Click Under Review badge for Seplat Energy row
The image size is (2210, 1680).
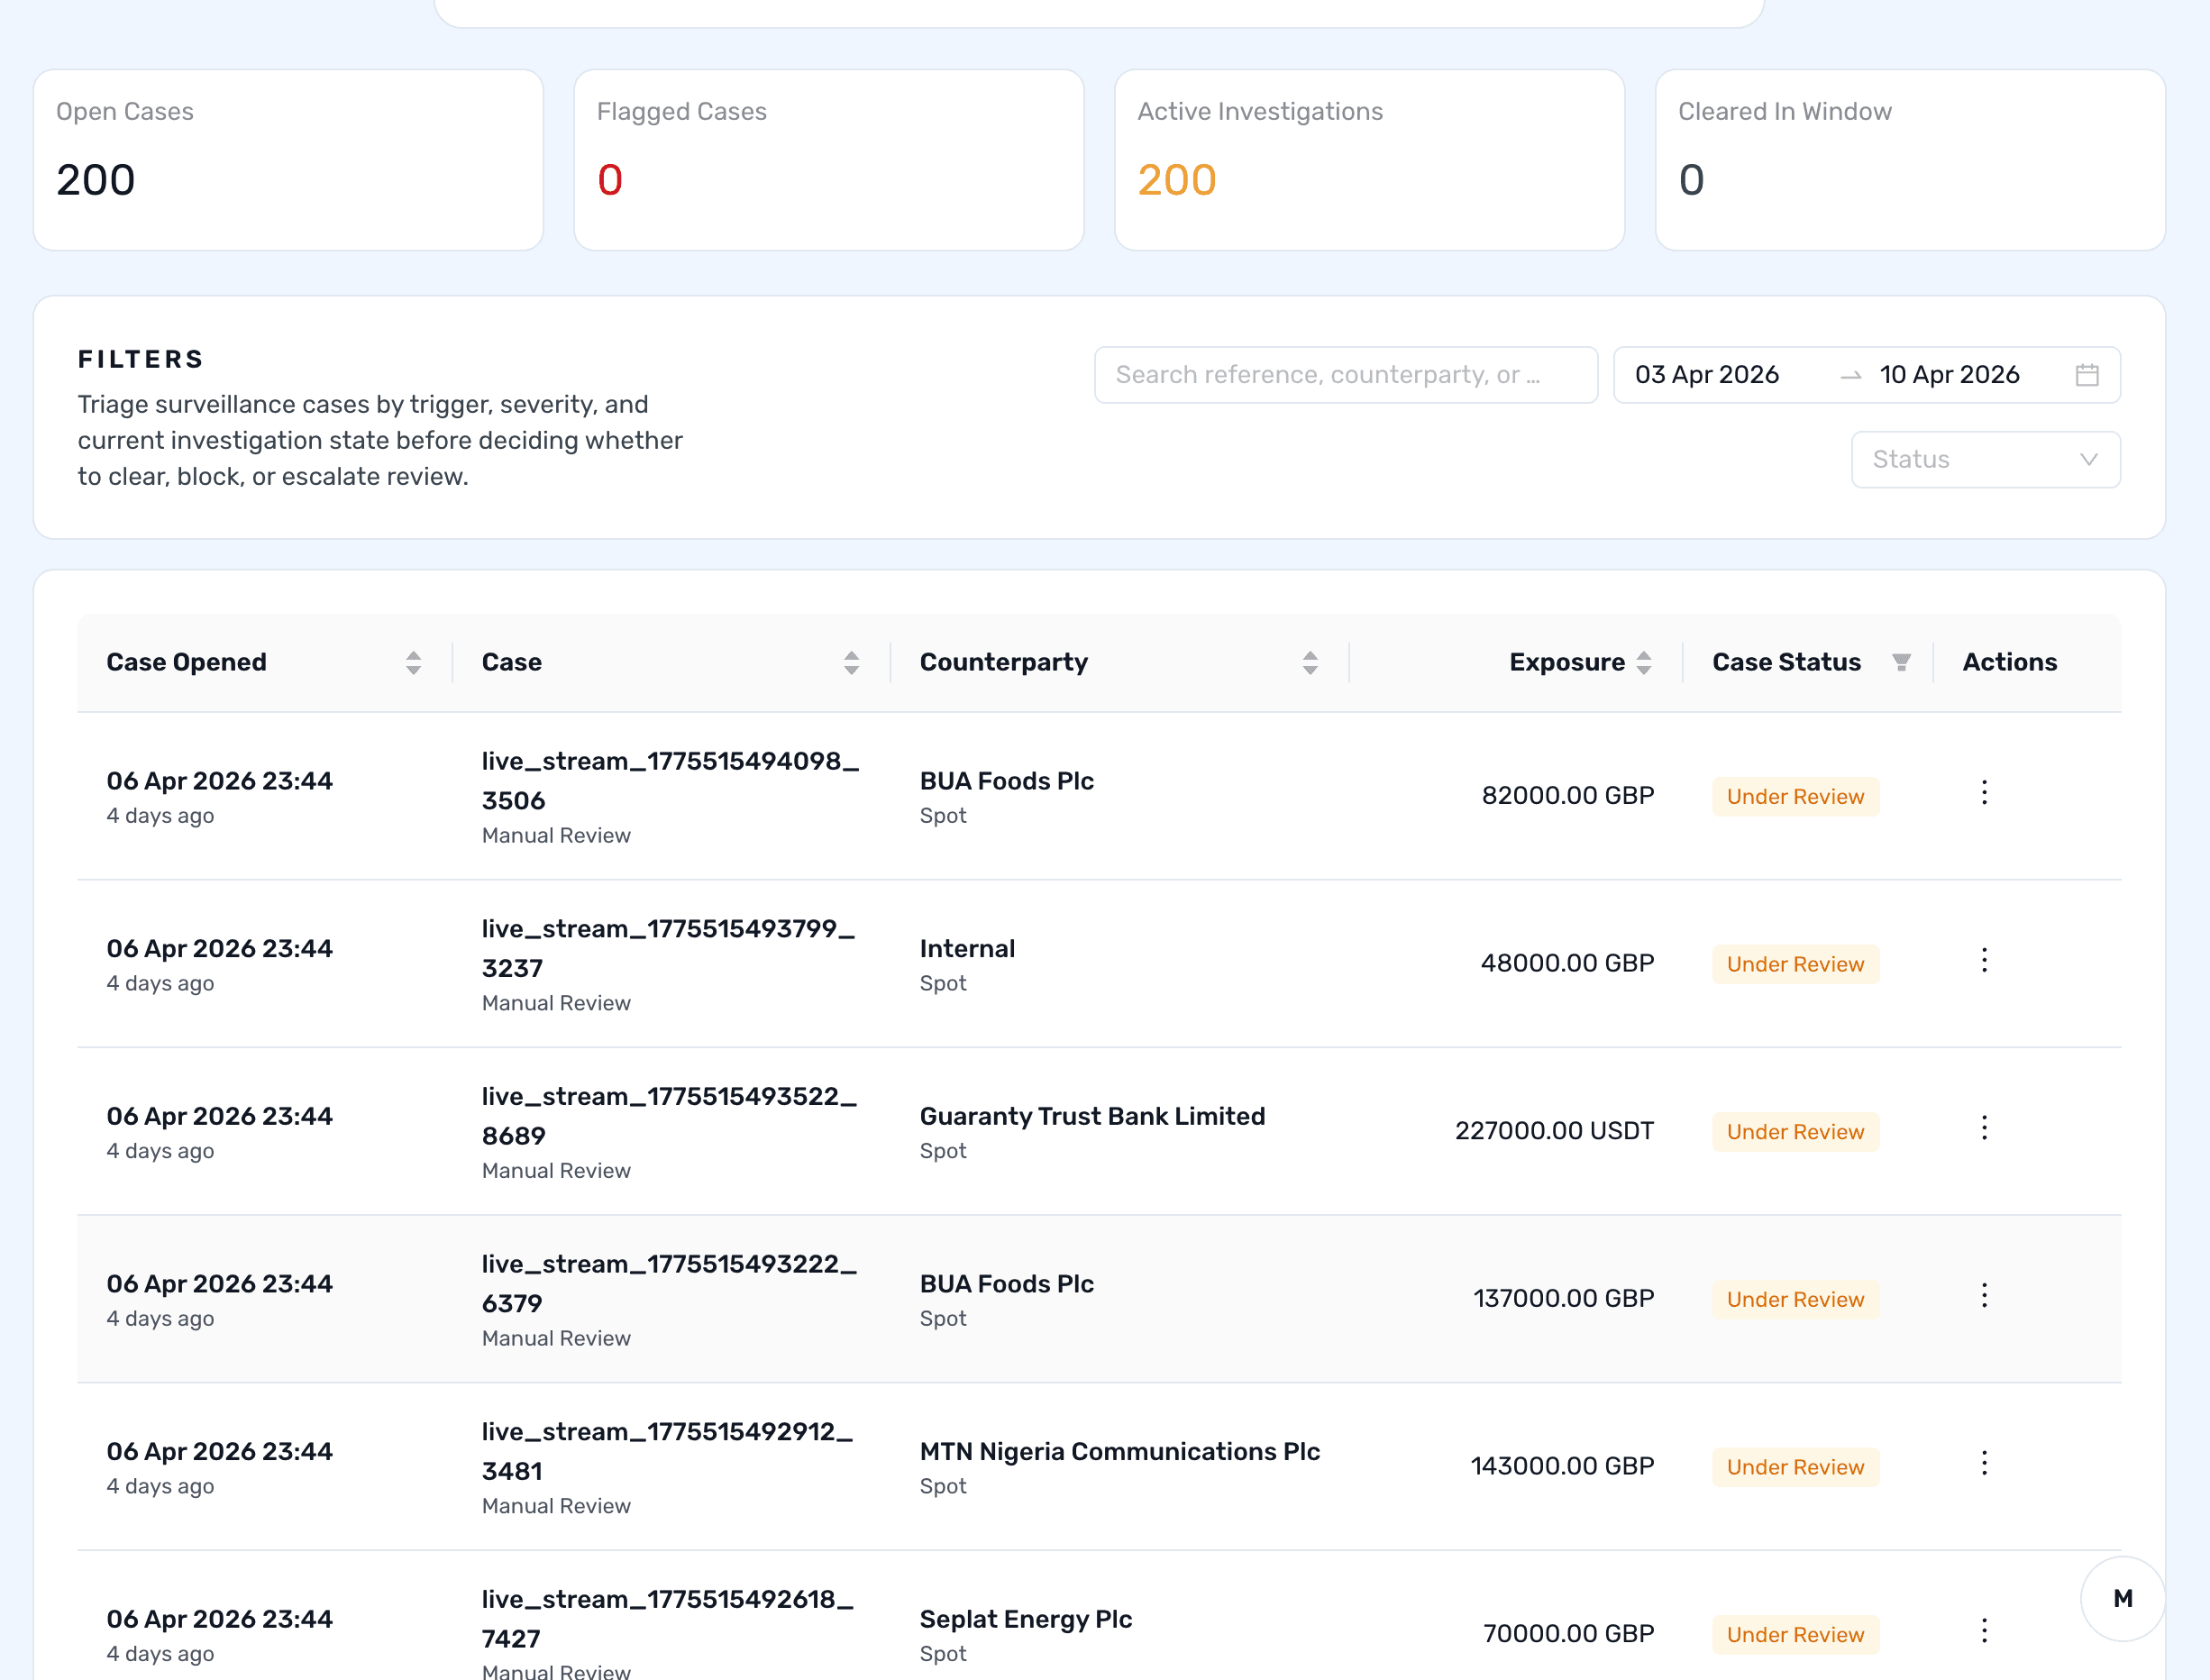point(1795,1635)
